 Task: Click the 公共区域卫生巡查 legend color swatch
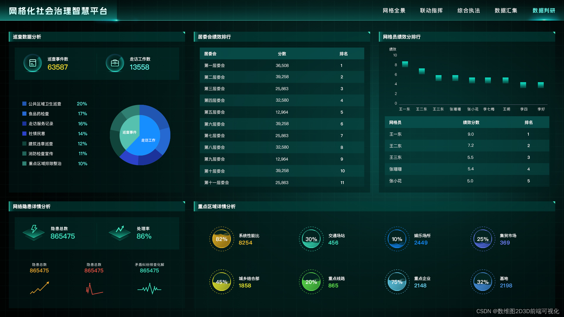(24, 104)
